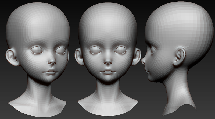Click the left eye of the front-view head

click(x=94, y=50)
